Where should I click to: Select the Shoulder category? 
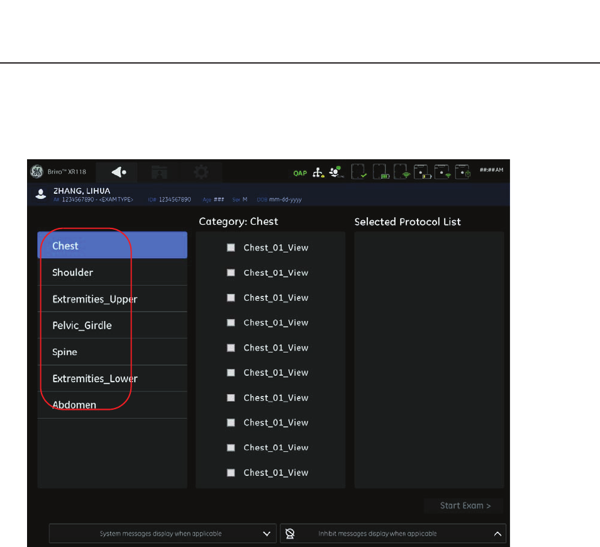coord(112,272)
